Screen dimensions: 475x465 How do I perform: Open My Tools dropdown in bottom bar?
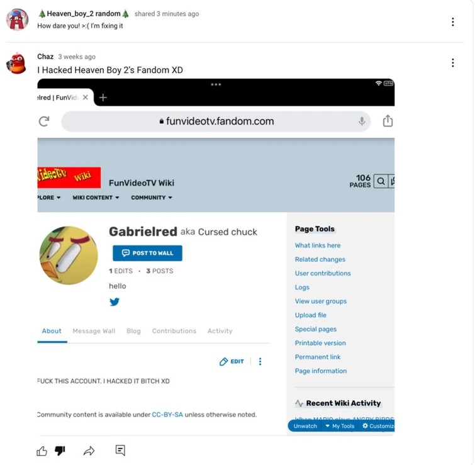340,426
